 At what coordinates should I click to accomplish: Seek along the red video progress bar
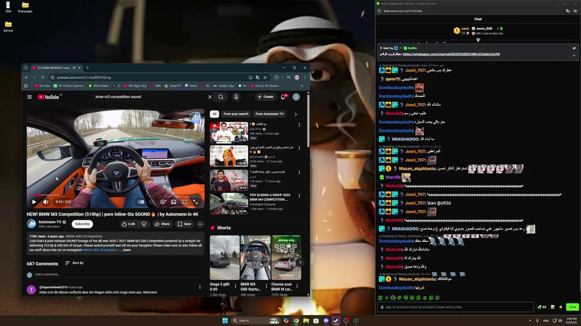[x=115, y=195]
